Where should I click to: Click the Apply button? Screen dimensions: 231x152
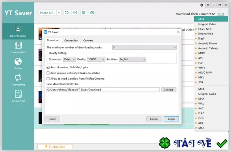point(171,119)
